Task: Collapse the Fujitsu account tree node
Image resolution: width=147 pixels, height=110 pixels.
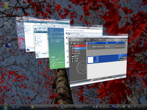Action: [x=70, y=46]
